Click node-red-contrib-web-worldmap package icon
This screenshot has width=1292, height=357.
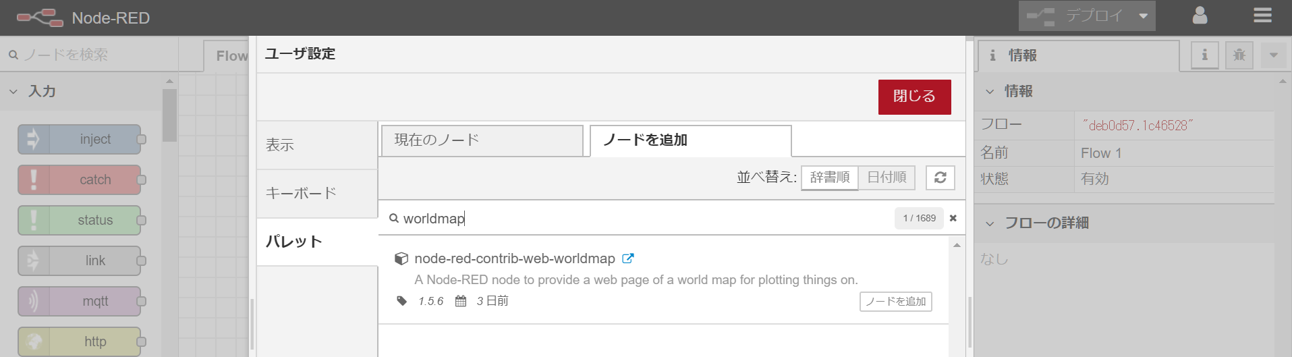pos(401,258)
